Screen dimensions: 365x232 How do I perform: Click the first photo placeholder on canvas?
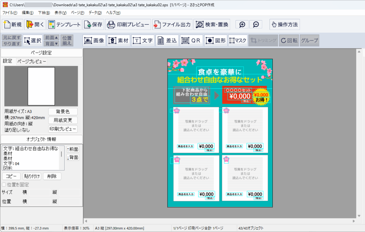coord(195,126)
